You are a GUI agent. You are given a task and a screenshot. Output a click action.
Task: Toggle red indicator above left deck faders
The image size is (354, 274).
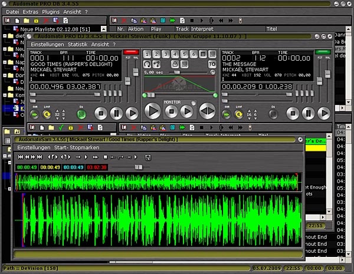point(131,52)
